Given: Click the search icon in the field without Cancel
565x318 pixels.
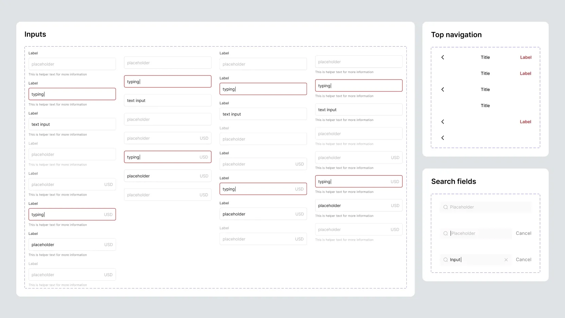Looking at the screenshot, I should point(445,207).
